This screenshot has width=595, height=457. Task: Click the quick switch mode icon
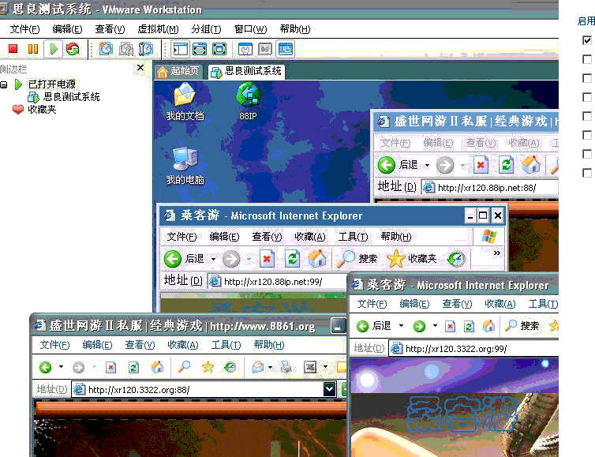(x=200, y=49)
